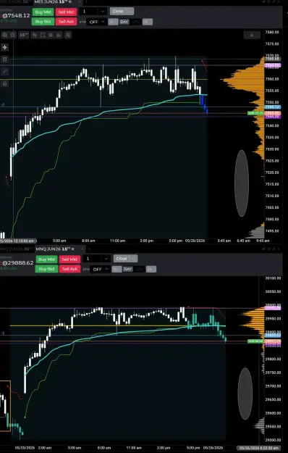Screen dimensions: 288x453
Task: Click Buy Mkt in the MES panel
Action: 43,12
